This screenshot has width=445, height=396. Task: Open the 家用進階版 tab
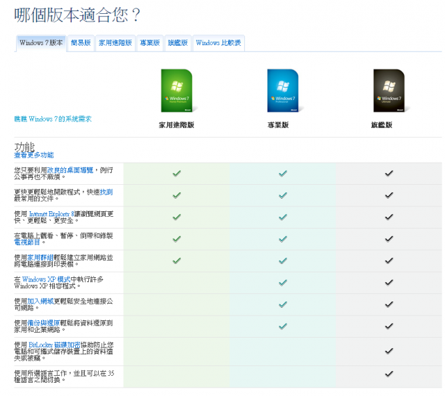click(115, 43)
